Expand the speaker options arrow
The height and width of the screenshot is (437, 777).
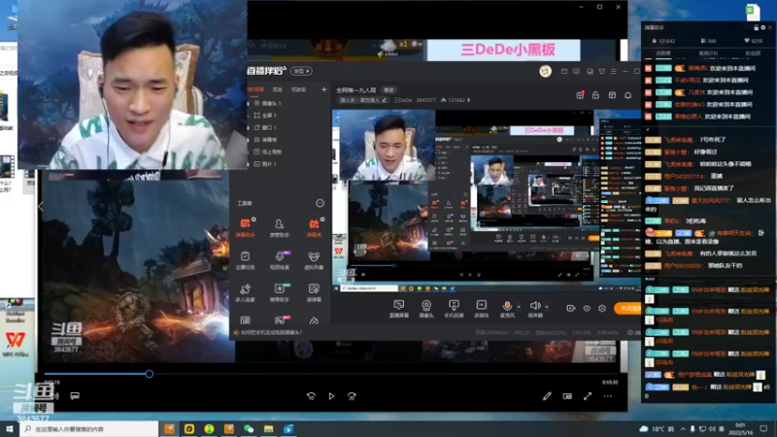pyautogui.click(x=546, y=306)
